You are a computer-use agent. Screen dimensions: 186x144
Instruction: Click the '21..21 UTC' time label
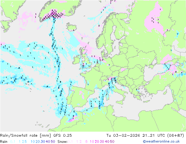(153, 135)
